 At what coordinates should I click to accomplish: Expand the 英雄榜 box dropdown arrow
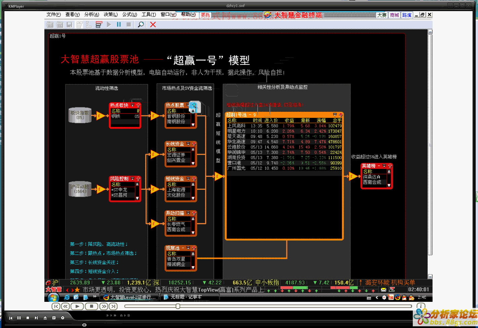click(x=384, y=166)
